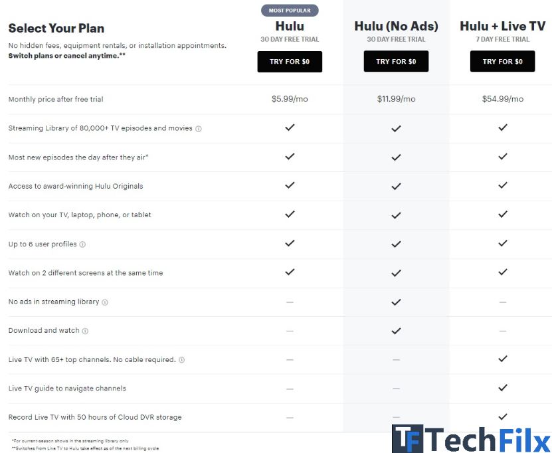Select the Hulu (No Ads) heading
This screenshot has height=453, width=552.
396,26
